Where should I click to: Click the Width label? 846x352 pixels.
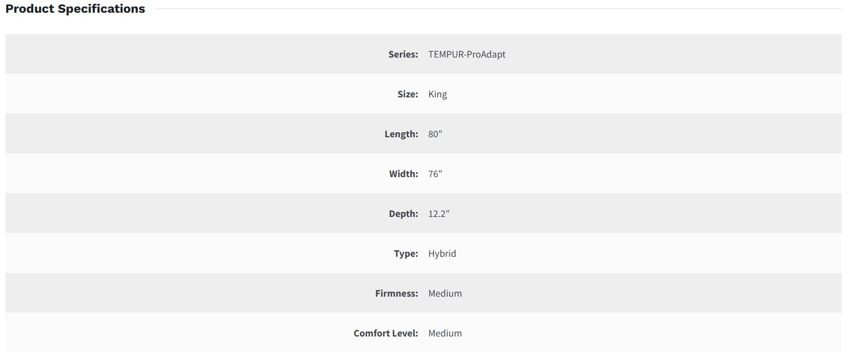(x=403, y=174)
